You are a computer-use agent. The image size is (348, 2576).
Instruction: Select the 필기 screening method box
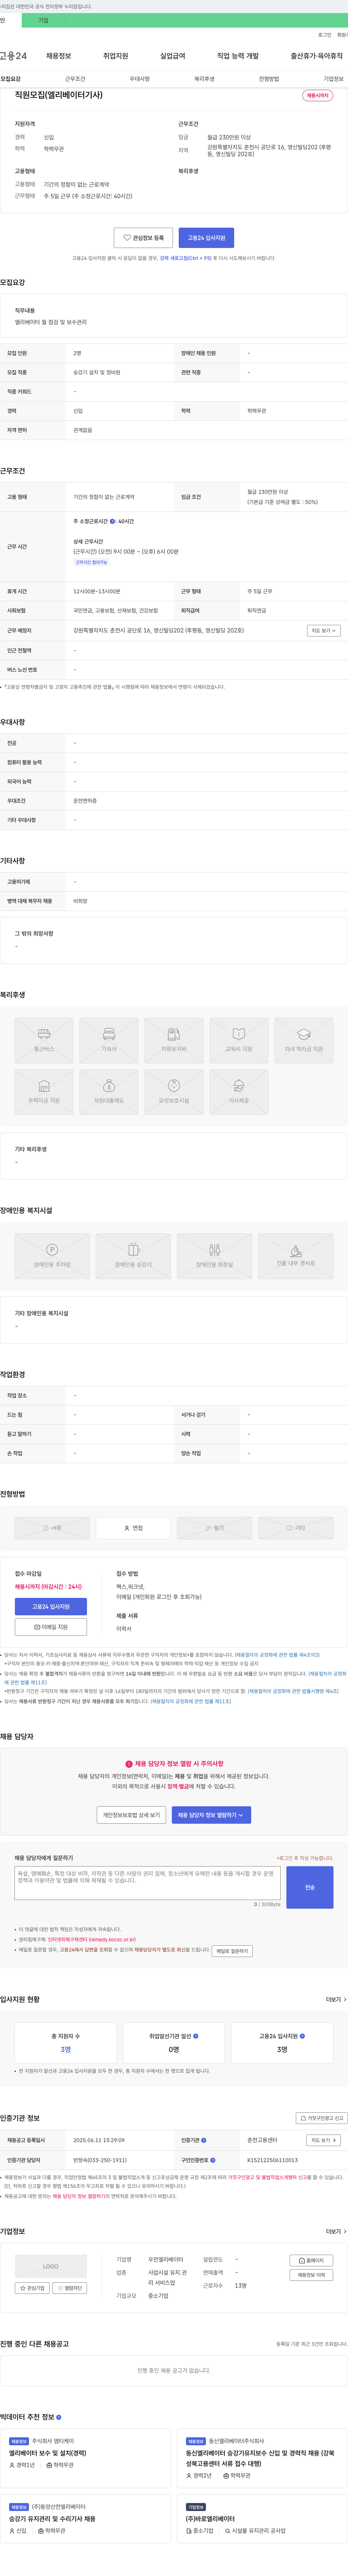[x=214, y=1528]
